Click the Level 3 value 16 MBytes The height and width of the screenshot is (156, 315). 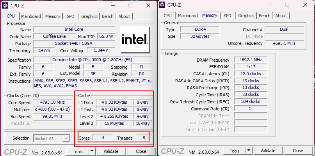click(x=114, y=123)
